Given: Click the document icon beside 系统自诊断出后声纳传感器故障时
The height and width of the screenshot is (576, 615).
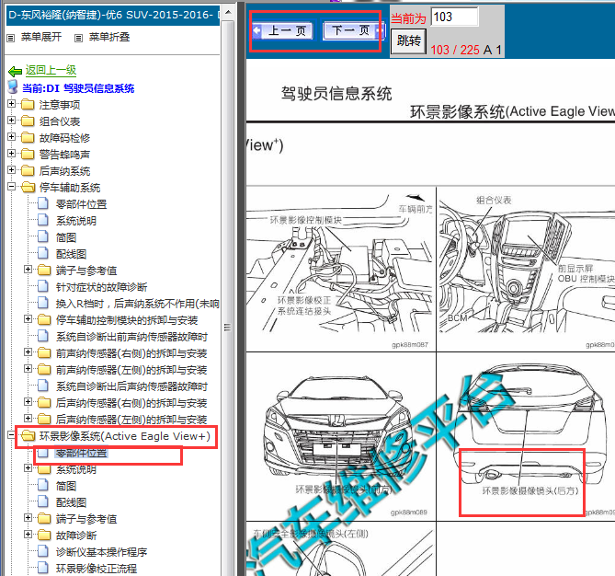Looking at the screenshot, I should 43,386.
